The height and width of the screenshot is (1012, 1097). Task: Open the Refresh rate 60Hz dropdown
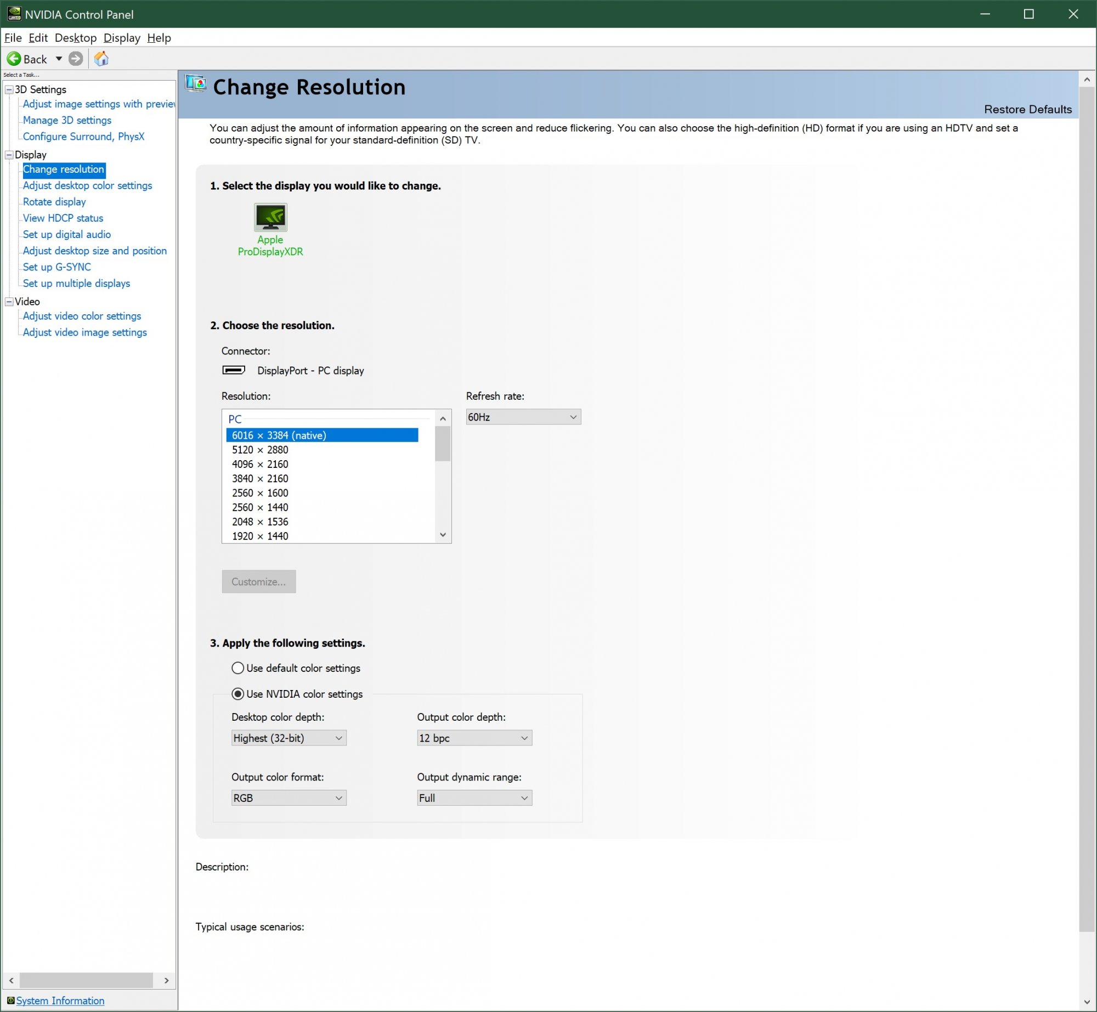click(x=523, y=417)
